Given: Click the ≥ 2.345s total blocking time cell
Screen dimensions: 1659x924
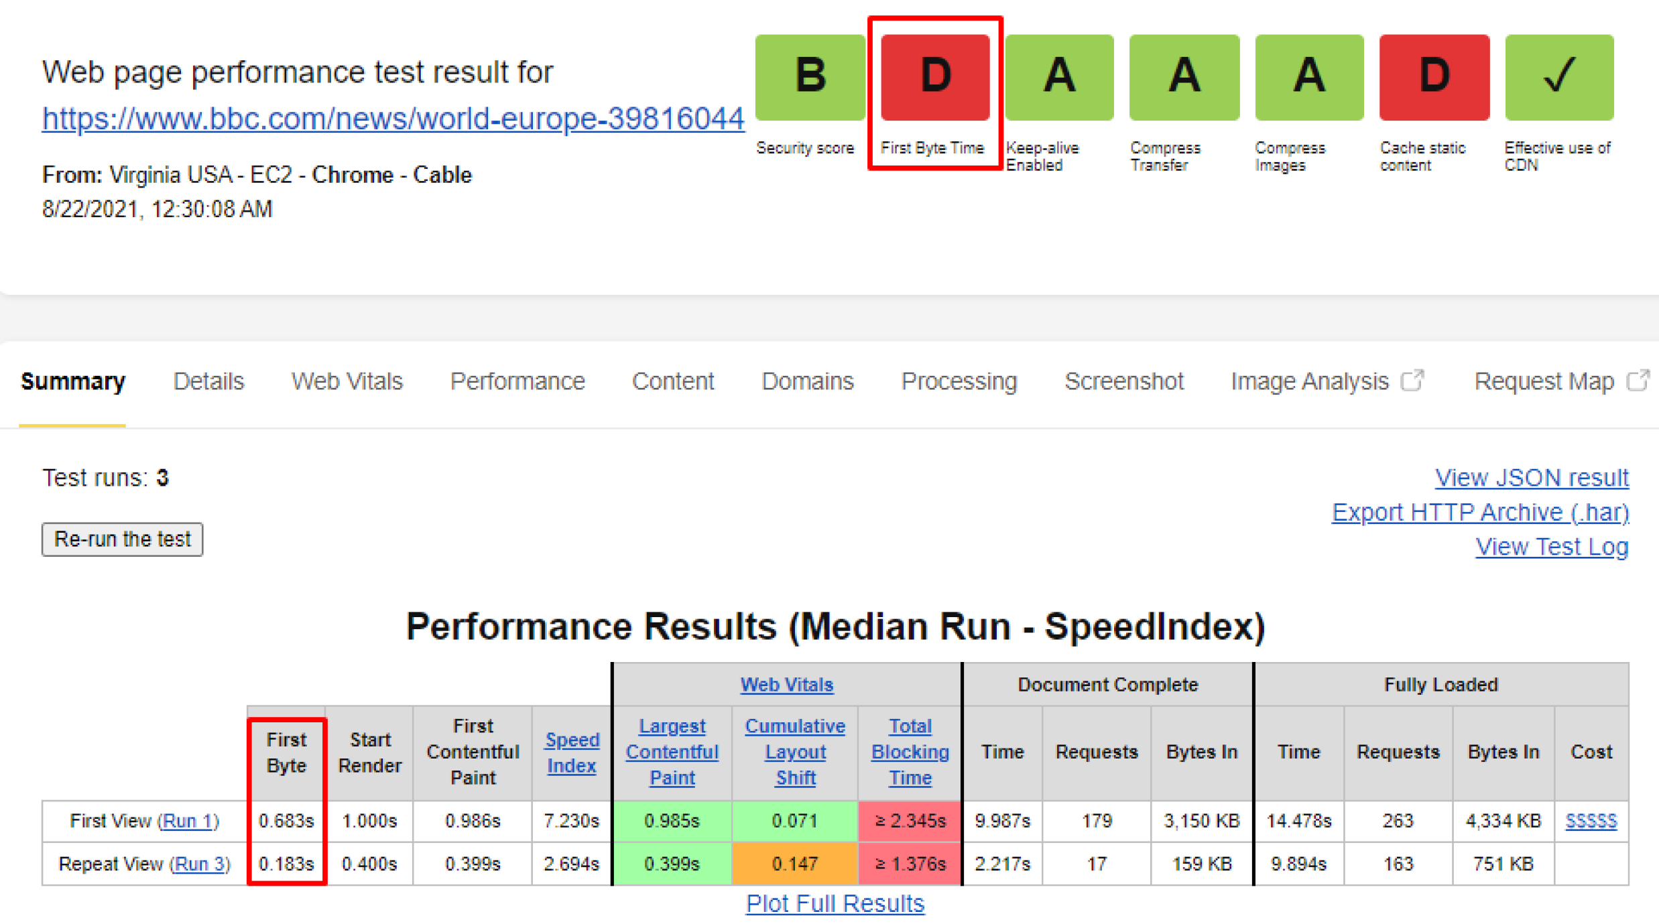Looking at the screenshot, I should (910, 821).
